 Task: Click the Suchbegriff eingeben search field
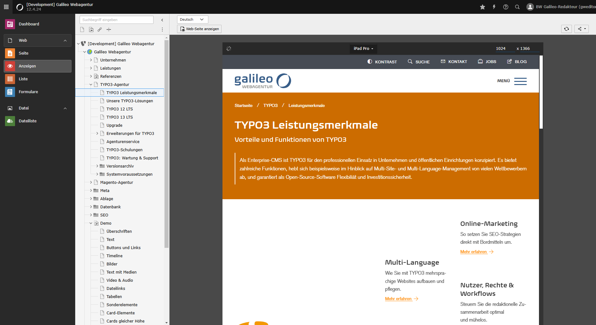(x=116, y=19)
